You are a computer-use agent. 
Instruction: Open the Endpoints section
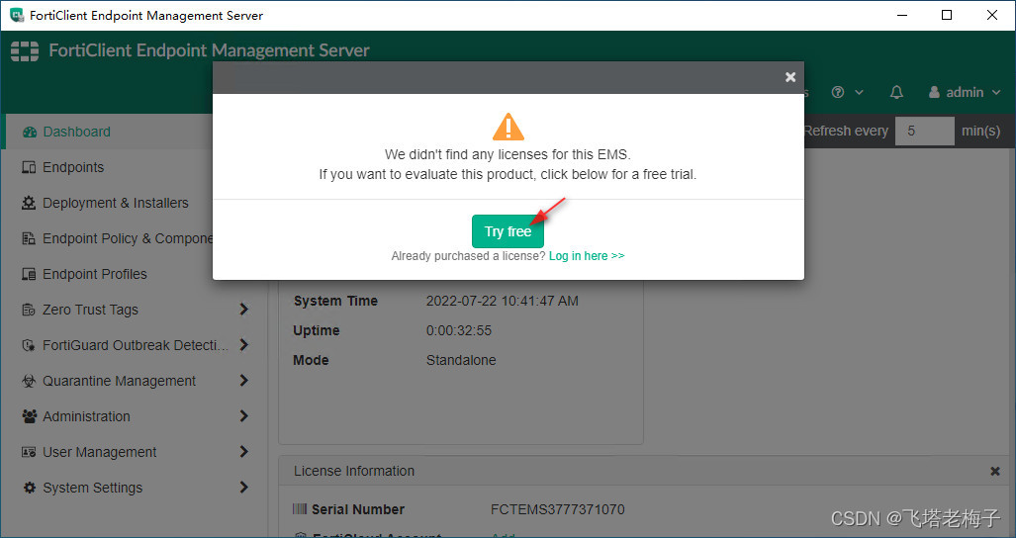73,167
